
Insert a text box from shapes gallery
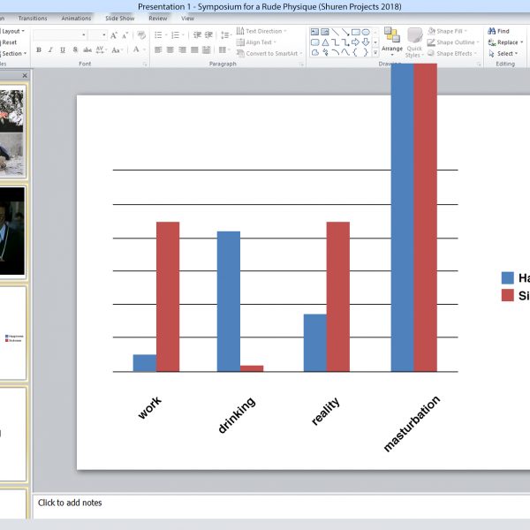point(314,32)
